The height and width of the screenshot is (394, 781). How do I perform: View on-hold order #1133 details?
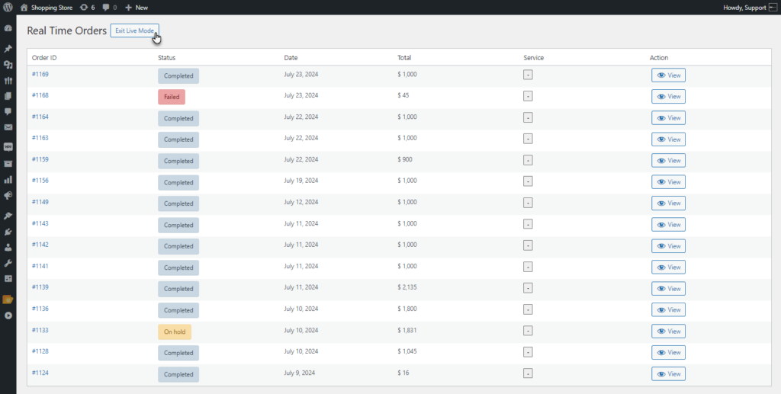(x=668, y=332)
